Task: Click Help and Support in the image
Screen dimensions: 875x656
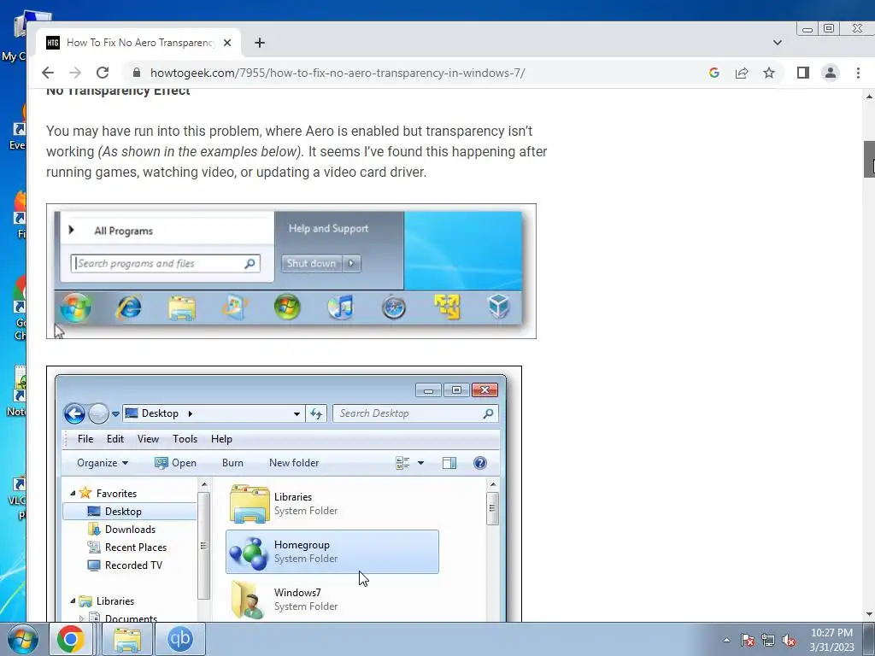Action: pos(329,228)
